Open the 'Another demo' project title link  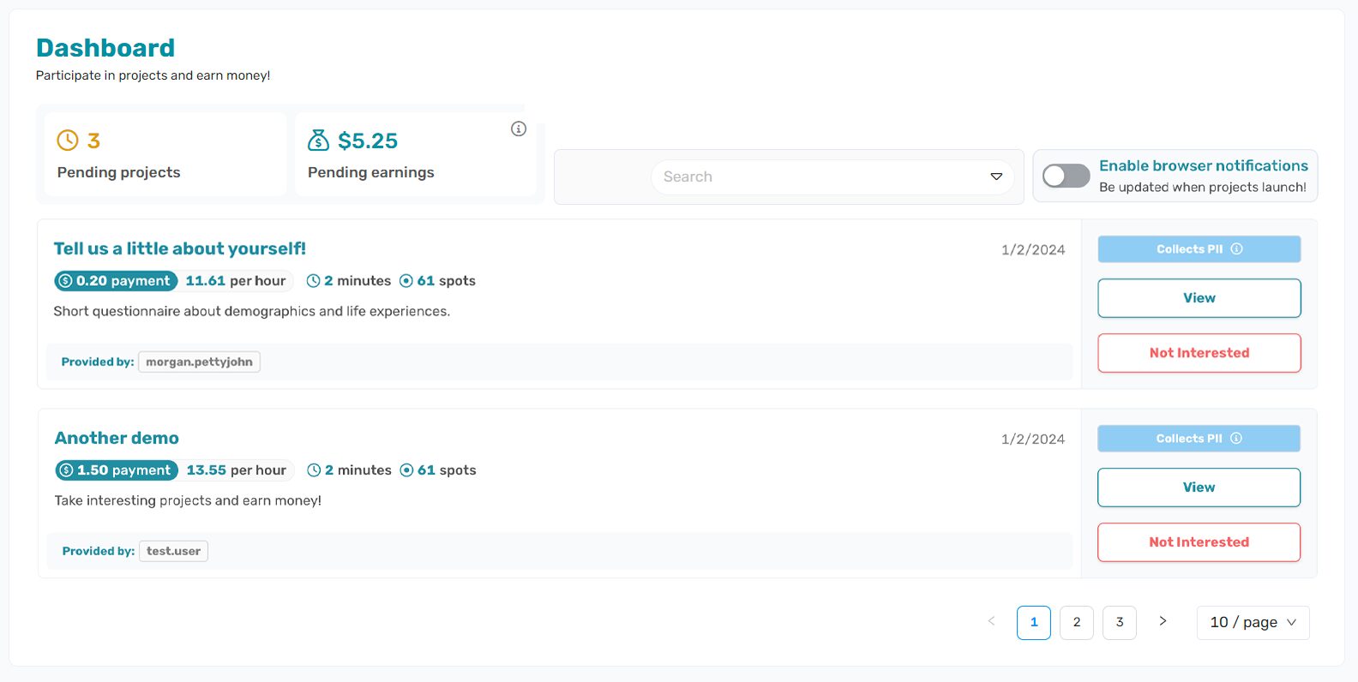(117, 438)
